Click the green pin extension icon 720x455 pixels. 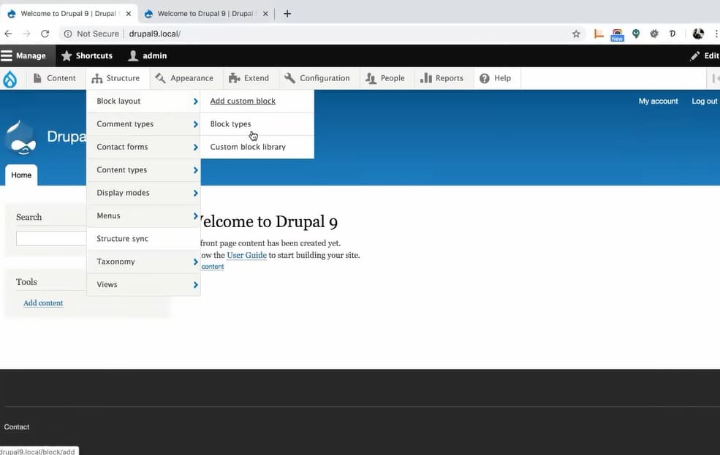click(636, 34)
